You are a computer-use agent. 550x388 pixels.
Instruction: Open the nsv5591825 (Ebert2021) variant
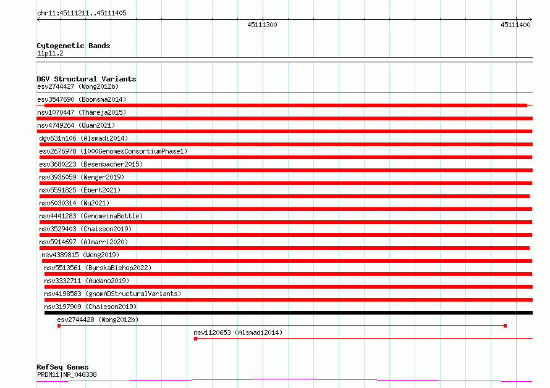pos(80,190)
